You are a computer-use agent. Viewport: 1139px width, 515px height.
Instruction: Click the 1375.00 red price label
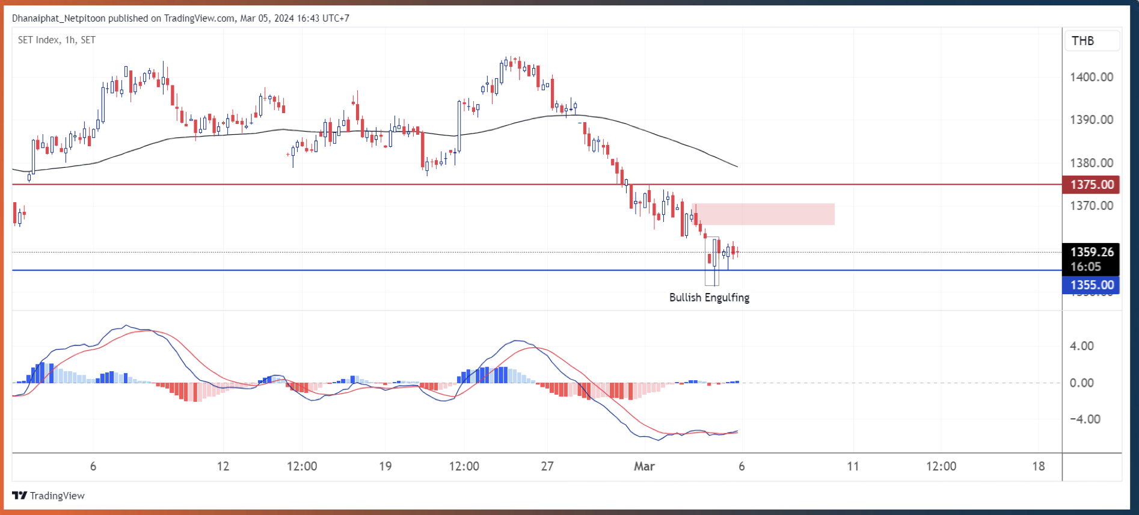pyautogui.click(x=1091, y=185)
